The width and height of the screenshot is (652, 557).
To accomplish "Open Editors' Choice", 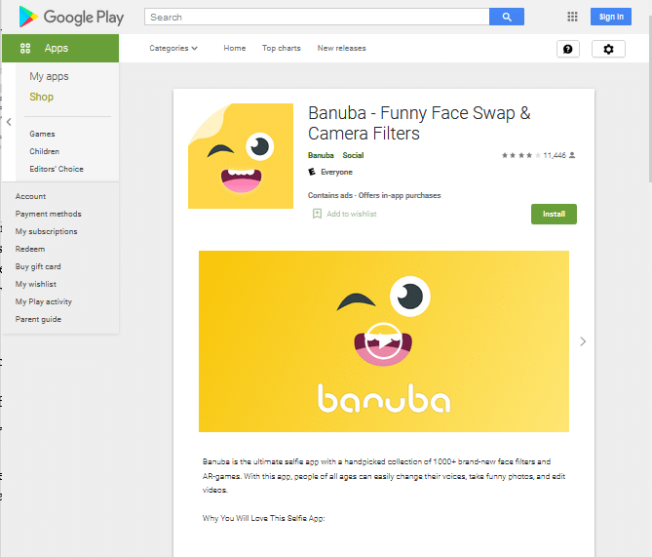I will point(57,169).
